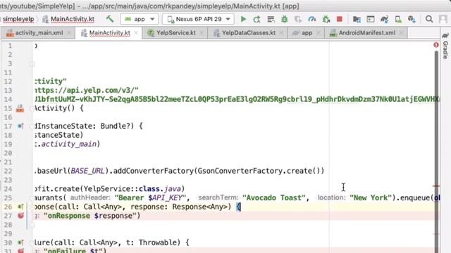Collapse the fold marker at line 25
Screen dimensions: 451x253
32,198
